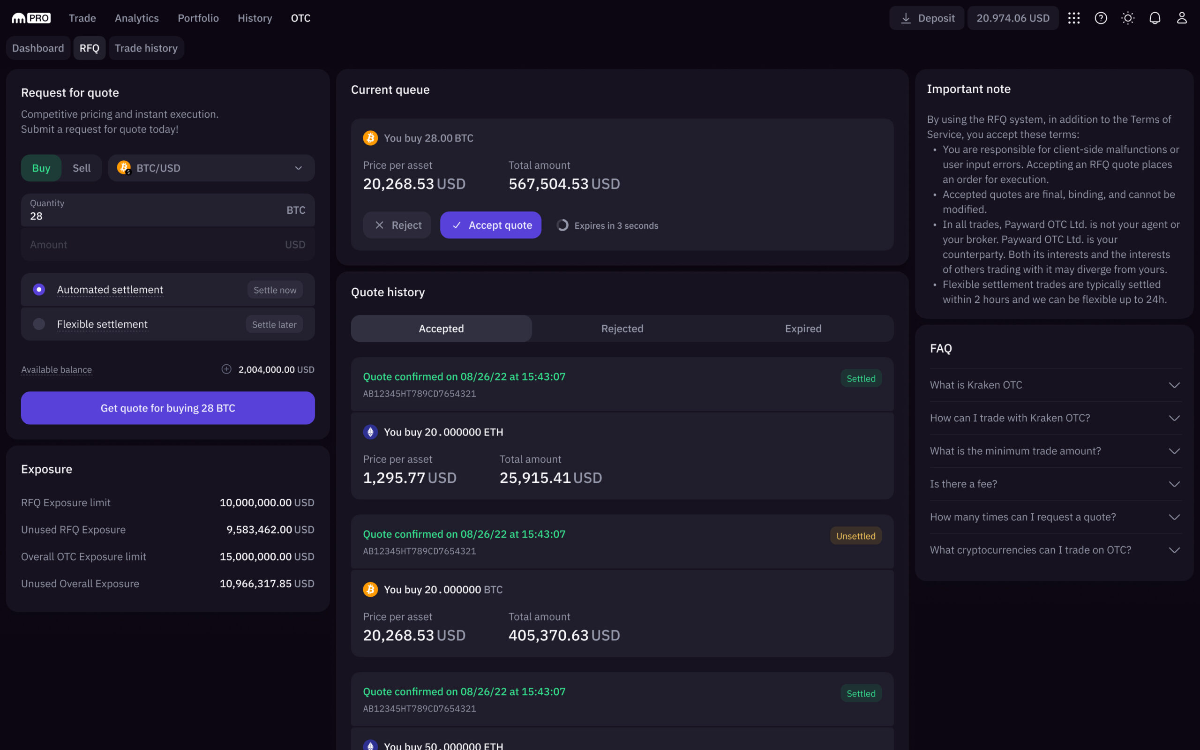
Task: Click the Quantity input field
Action: click(x=168, y=210)
